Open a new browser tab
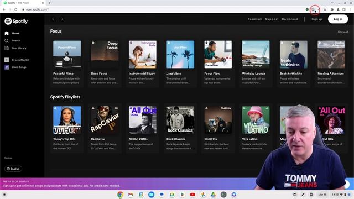The image size is (354, 199). pos(50,3)
